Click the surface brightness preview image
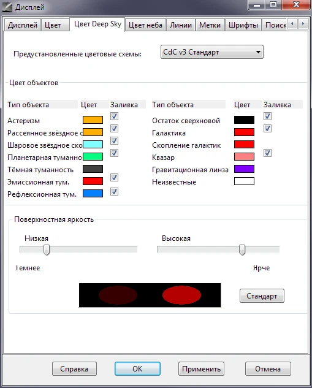This screenshot has width=312, height=388. point(150,295)
